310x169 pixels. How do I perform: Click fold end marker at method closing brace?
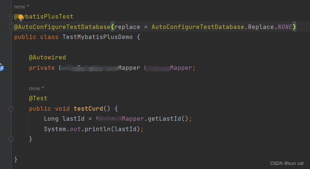(11, 139)
